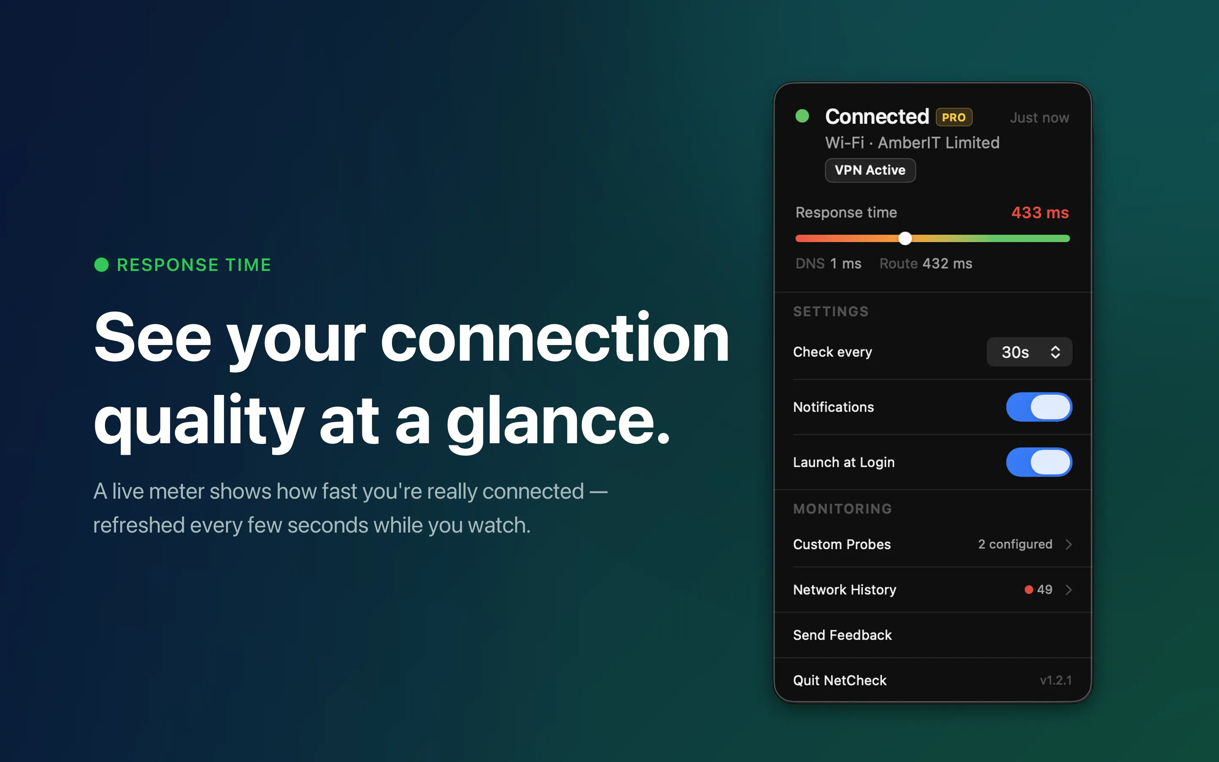Click the up-down stepper arrows on the 30s selector

pyautogui.click(x=1055, y=352)
